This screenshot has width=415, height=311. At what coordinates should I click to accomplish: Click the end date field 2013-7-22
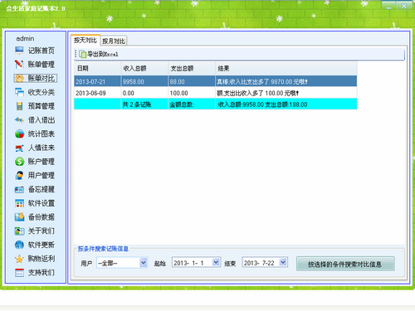pyautogui.click(x=265, y=262)
